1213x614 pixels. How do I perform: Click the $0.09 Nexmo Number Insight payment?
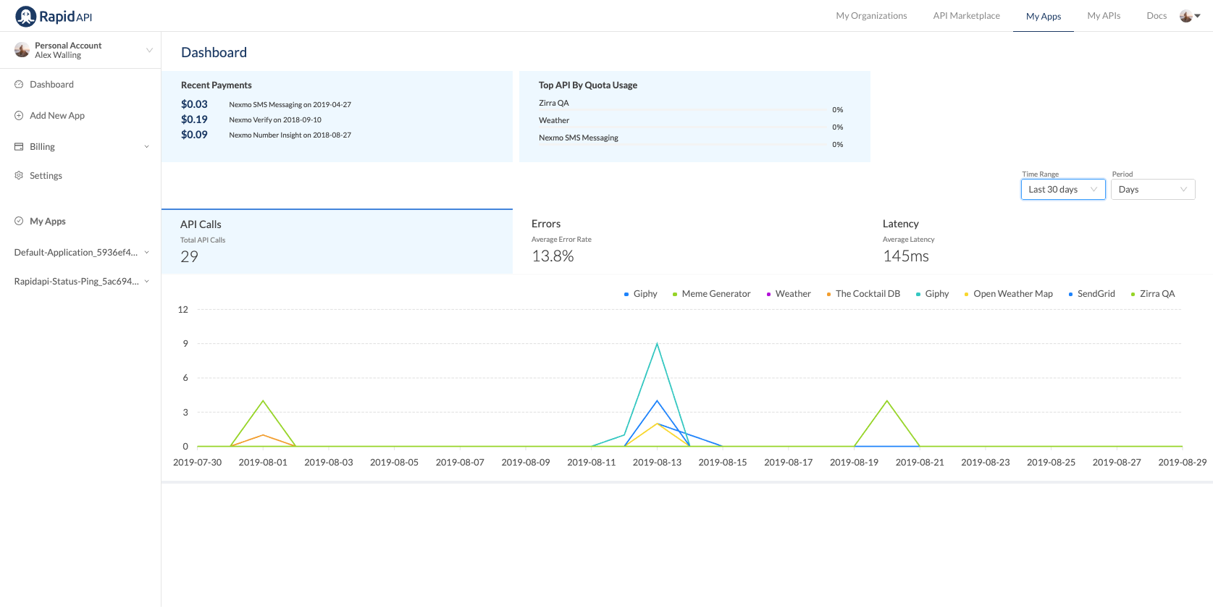click(266, 135)
